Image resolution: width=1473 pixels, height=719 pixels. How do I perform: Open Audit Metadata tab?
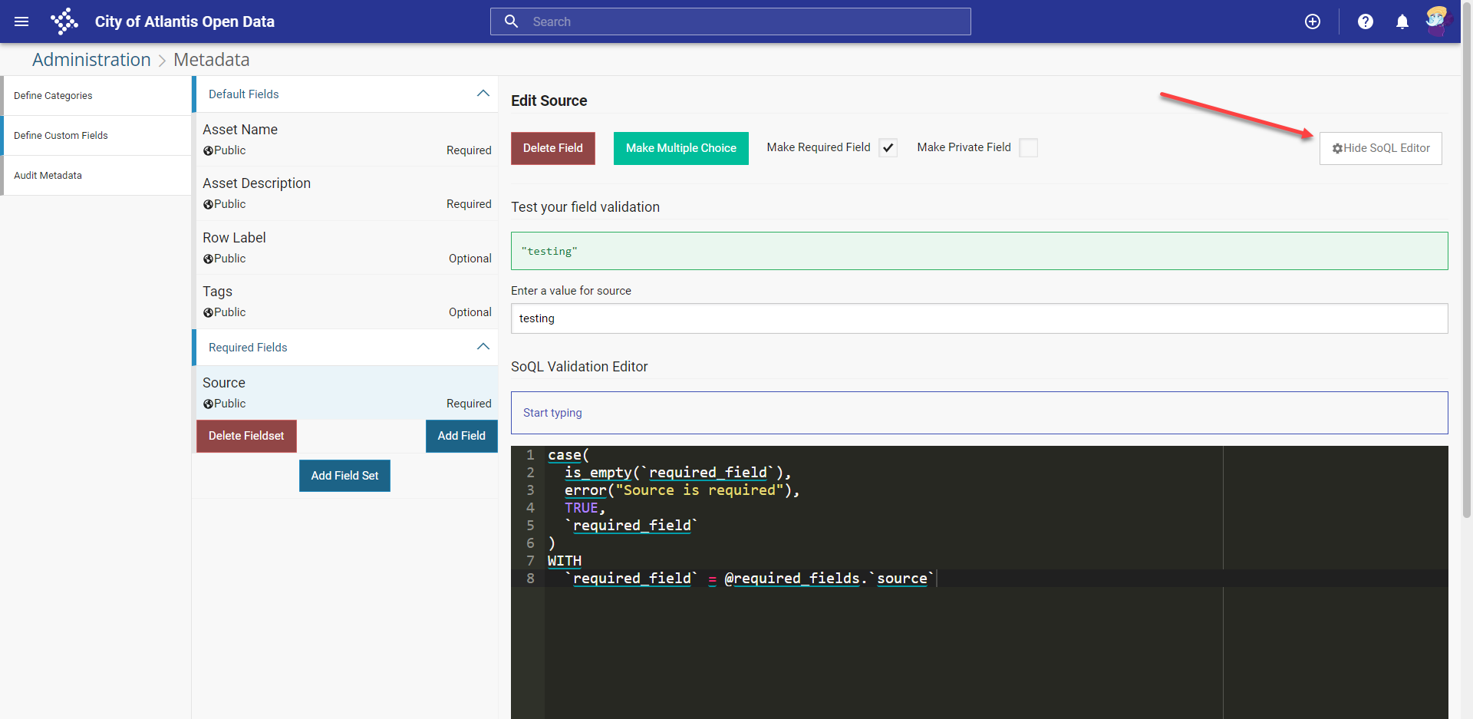tap(96, 176)
